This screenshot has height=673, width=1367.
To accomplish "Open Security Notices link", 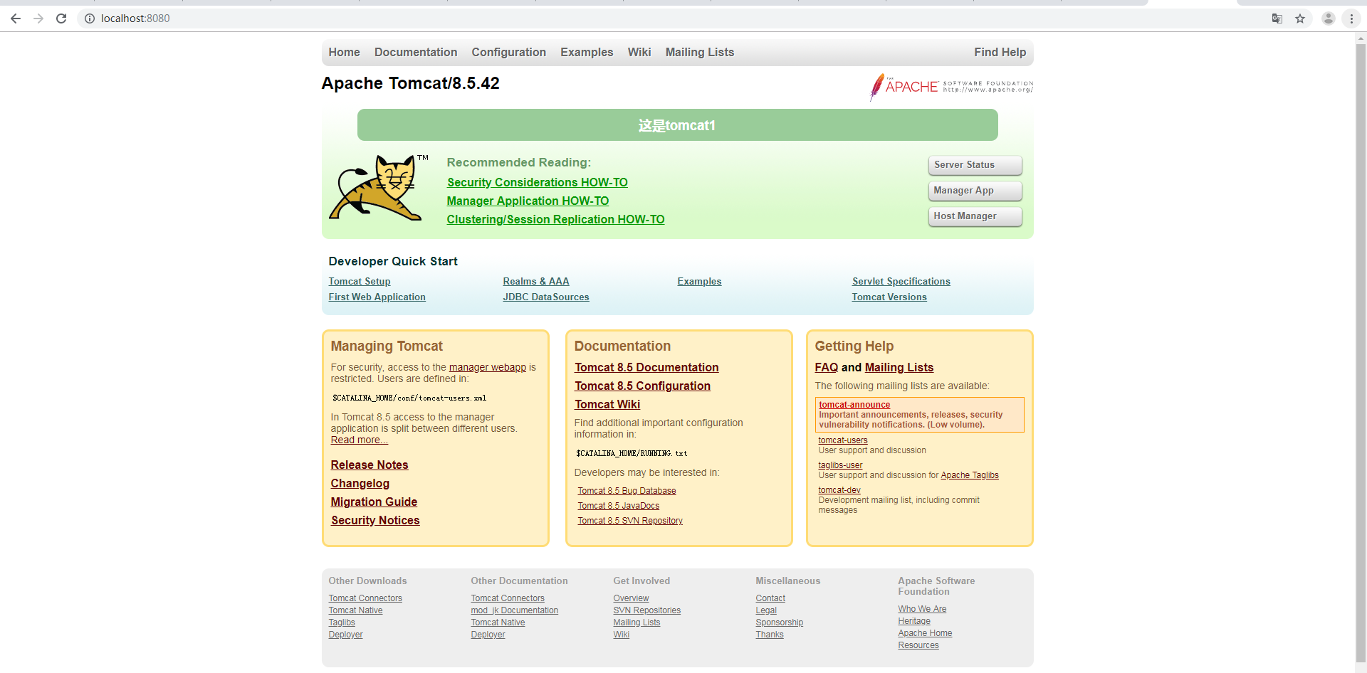I will [x=375, y=521].
